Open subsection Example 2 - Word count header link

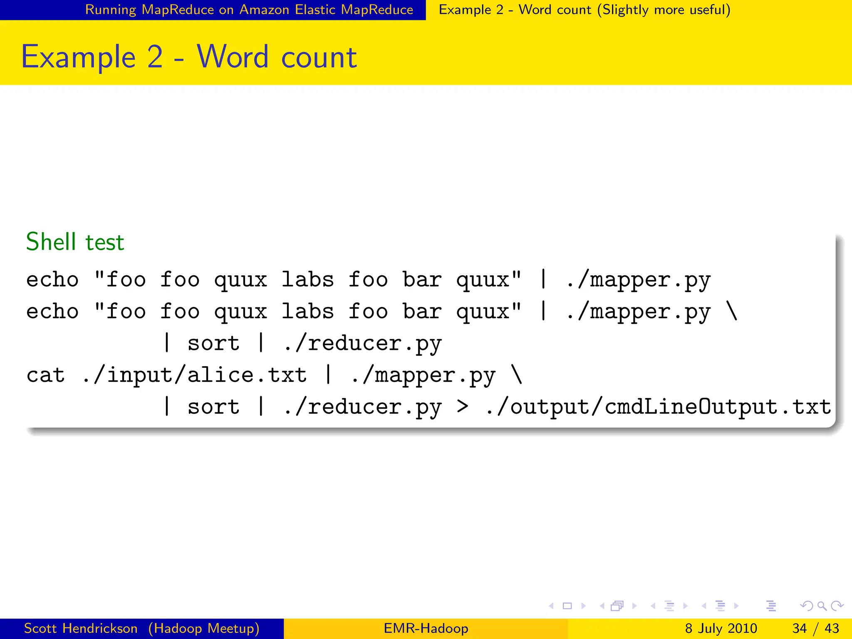click(585, 10)
